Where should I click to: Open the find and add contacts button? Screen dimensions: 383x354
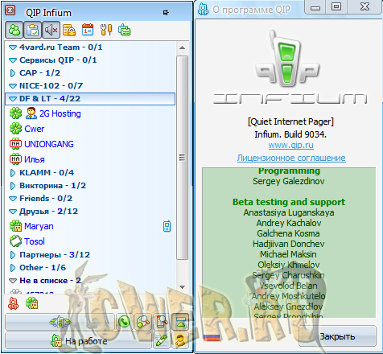(x=143, y=322)
